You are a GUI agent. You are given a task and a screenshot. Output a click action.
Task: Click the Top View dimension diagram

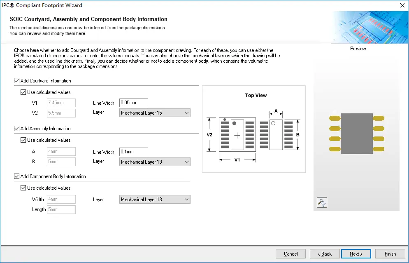pyautogui.click(x=254, y=129)
